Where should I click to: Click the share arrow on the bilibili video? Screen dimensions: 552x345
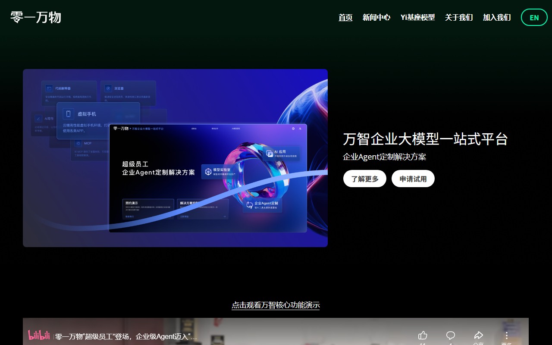(x=479, y=335)
